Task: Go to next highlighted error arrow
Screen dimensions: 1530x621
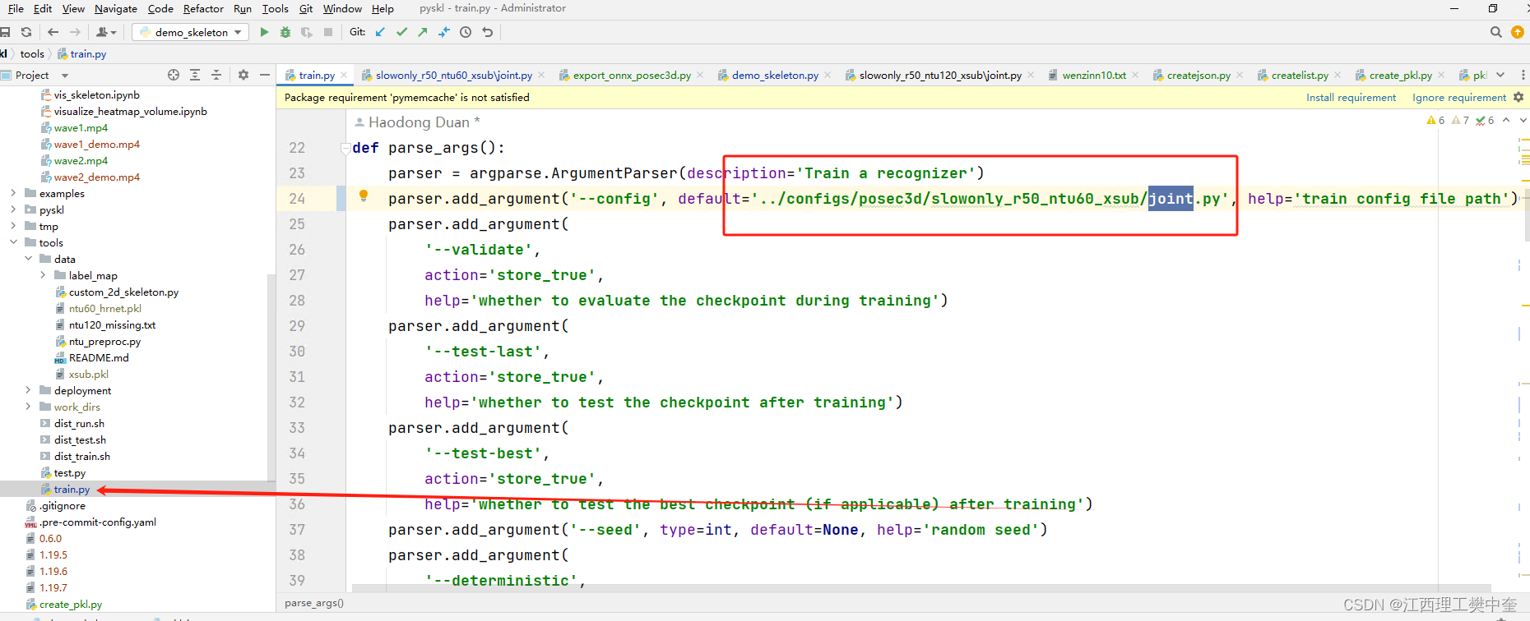Action: (x=1523, y=120)
